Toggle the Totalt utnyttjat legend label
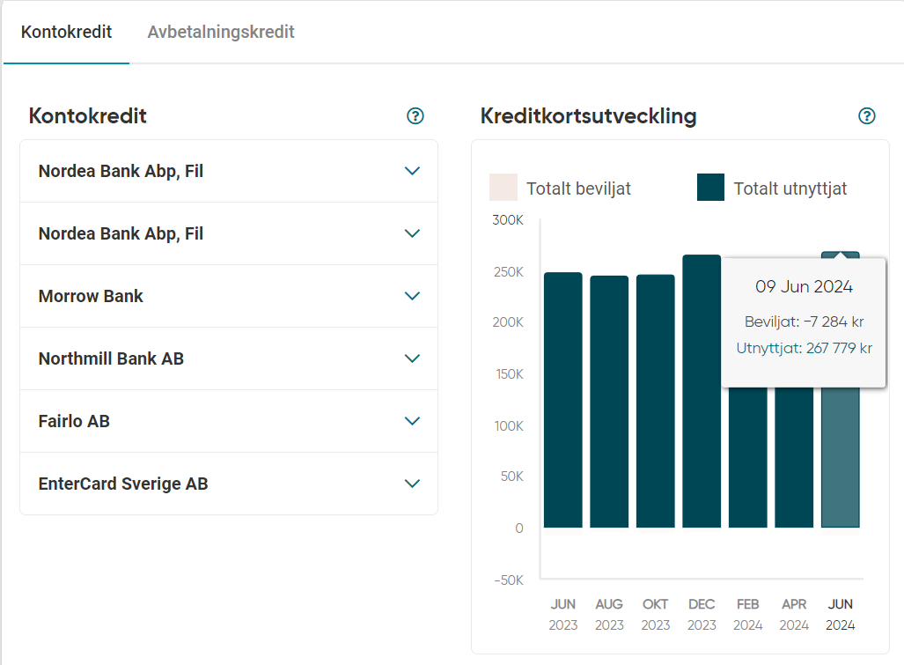904x665 pixels. (790, 188)
